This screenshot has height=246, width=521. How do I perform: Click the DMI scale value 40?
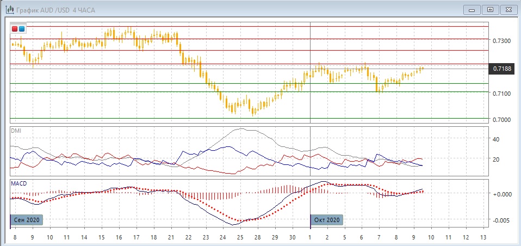pyautogui.click(x=495, y=139)
